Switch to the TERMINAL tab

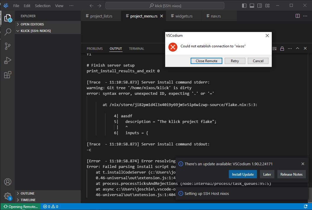point(136,48)
